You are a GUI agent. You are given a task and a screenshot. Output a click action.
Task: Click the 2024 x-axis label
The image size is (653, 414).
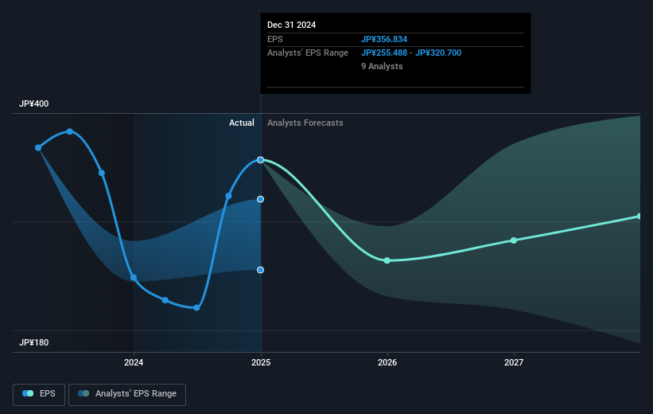coord(134,363)
